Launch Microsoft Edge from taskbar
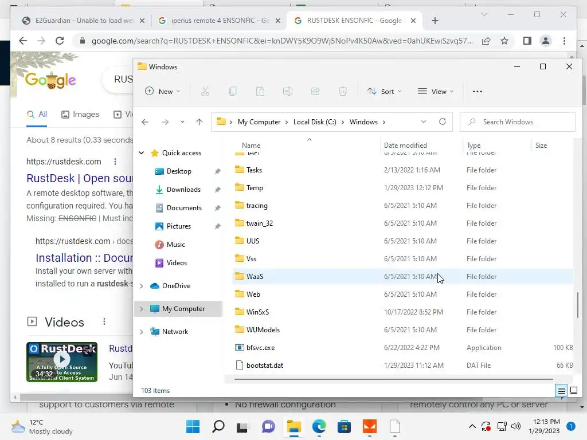The image size is (587, 440). coord(319,426)
